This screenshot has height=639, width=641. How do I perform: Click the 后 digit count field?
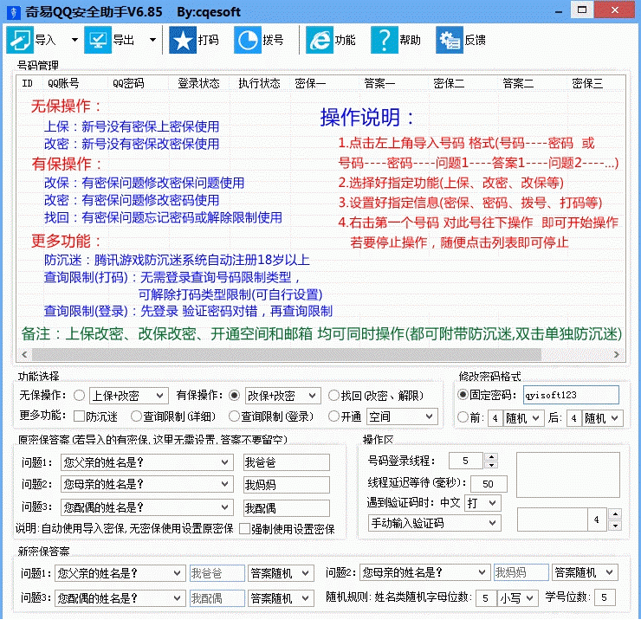coord(574,418)
